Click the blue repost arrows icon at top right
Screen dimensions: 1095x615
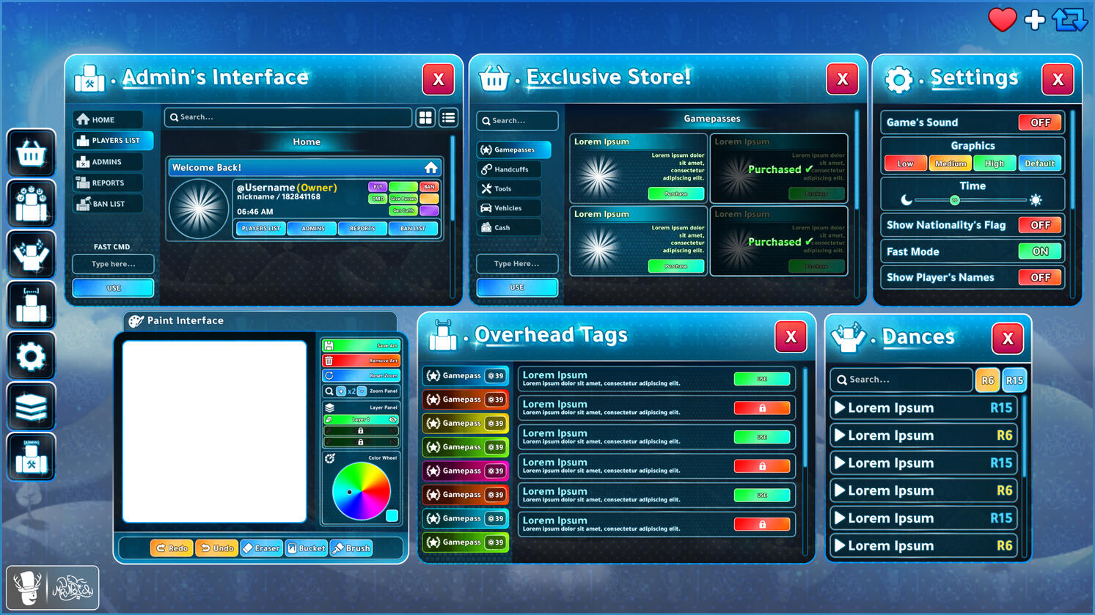(1069, 20)
